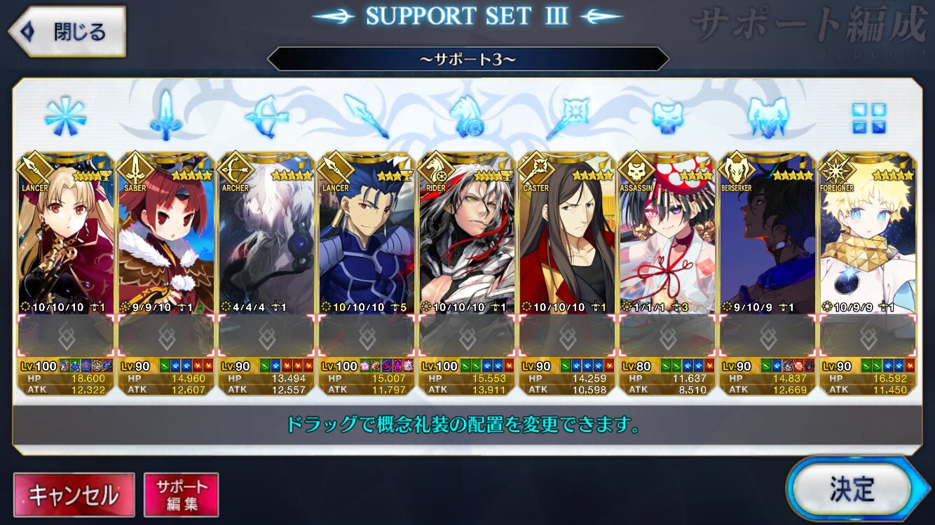Confirm with the 決定 button
935x525 pixels.
[852, 489]
